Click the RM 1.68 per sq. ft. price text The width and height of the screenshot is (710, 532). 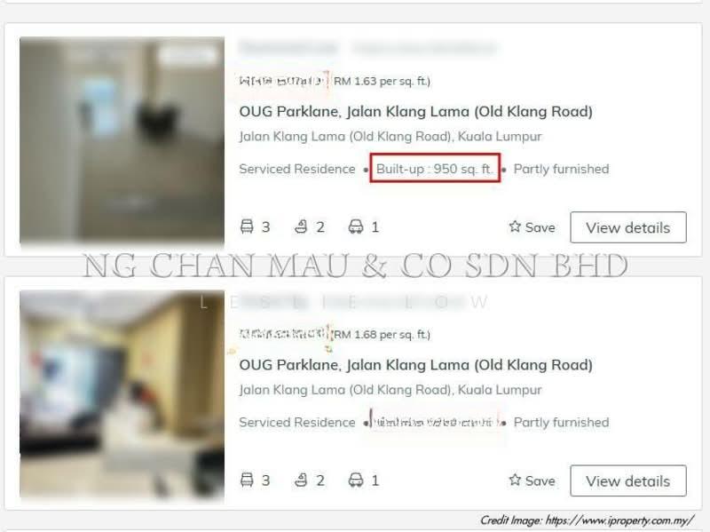(382, 335)
